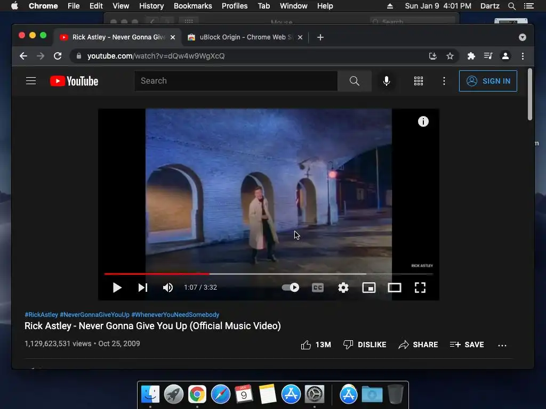546x409 pixels.
Task: Mute the video volume speaker icon
Action: click(168, 288)
